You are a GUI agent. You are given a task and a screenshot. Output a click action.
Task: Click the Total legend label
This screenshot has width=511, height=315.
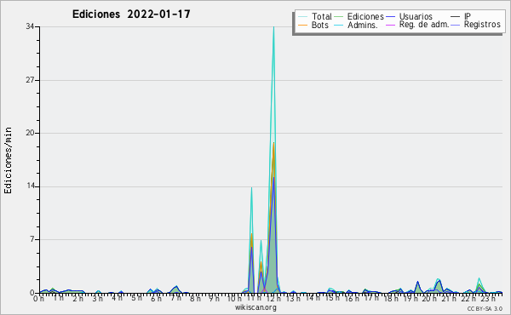coord(322,16)
